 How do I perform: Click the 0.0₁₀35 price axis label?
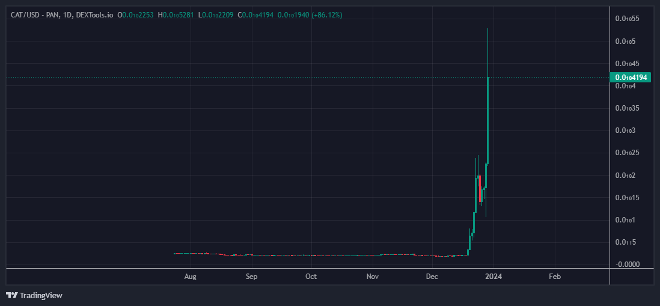click(627, 108)
